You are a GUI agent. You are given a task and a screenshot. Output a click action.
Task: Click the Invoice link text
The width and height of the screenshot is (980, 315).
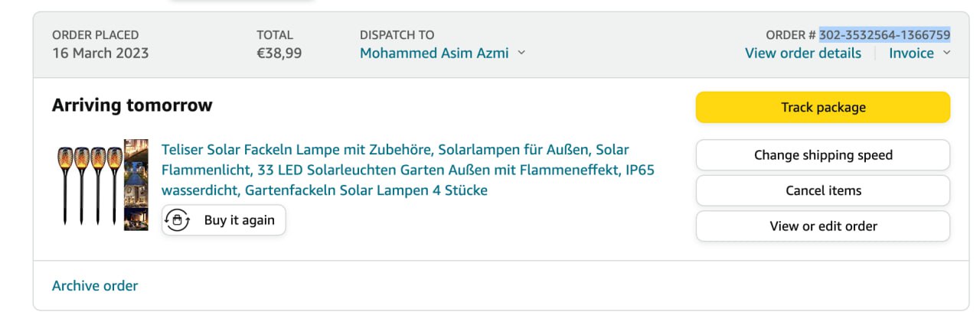911,53
